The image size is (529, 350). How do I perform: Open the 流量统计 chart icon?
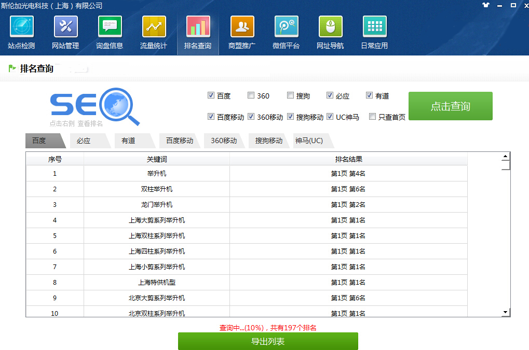154,26
